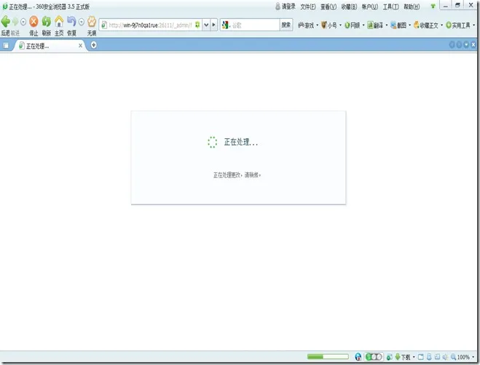The height and width of the screenshot is (365, 480).
Task: Close the 正在处理... tab
Action: point(80,46)
